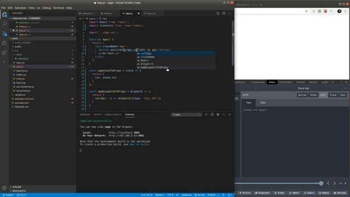Open Remote in Redux DevTools
This screenshot has width=350, height=197.
coord(324,193)
